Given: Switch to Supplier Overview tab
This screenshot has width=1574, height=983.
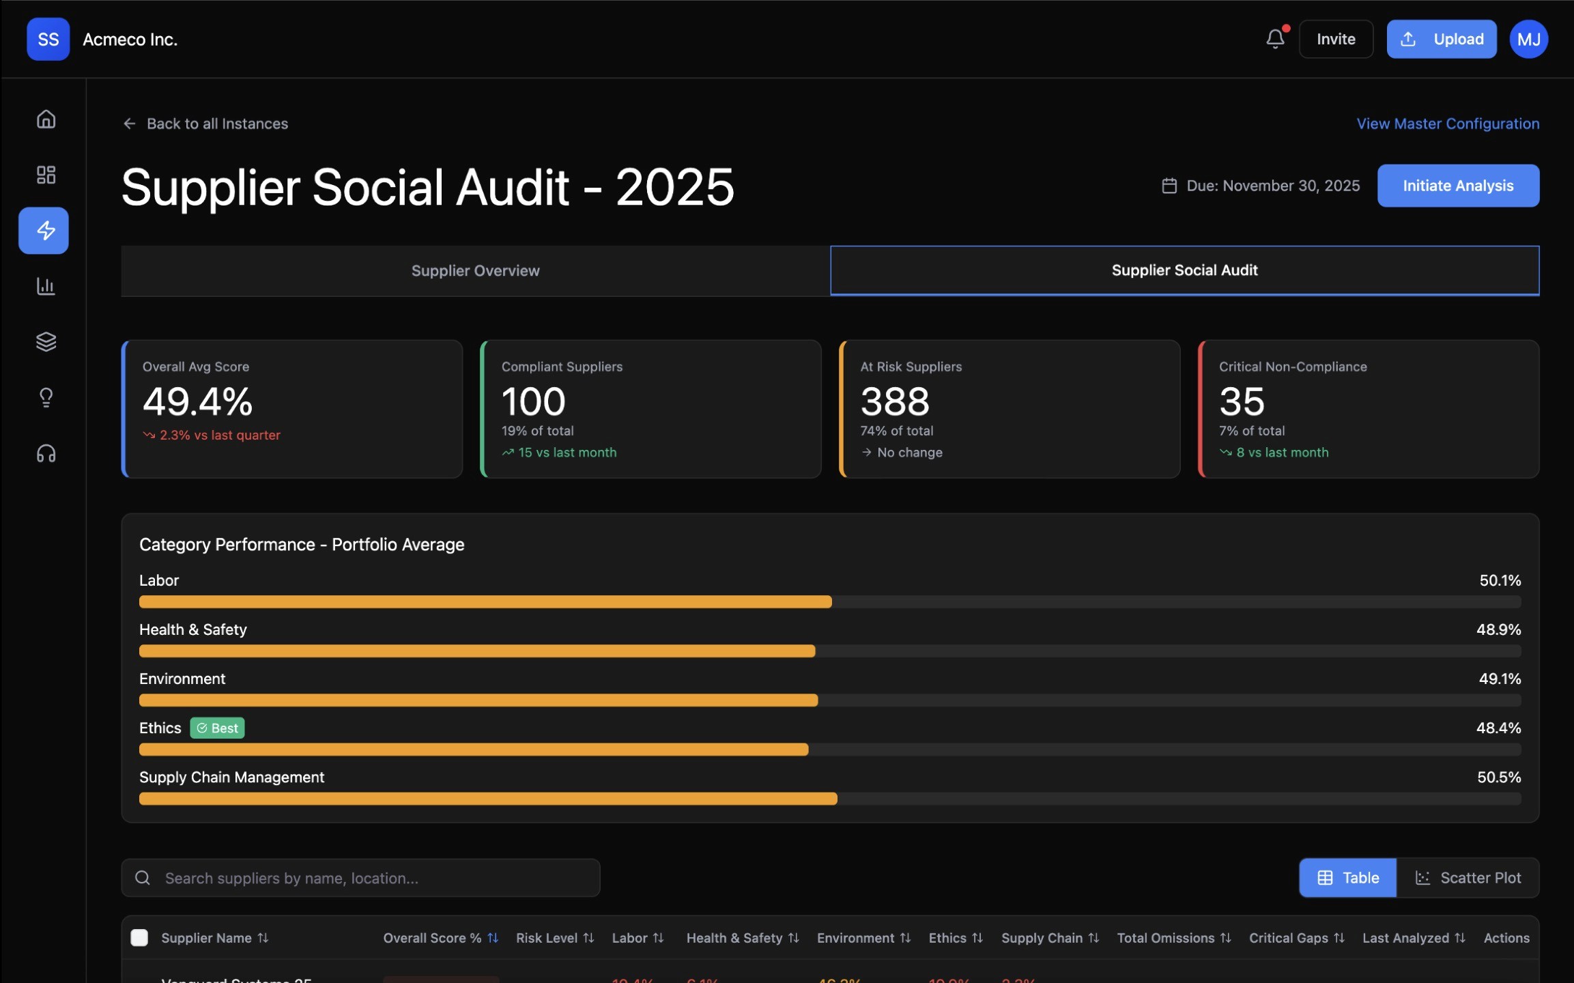Looking at the screenshot, I should pos(476,271).
